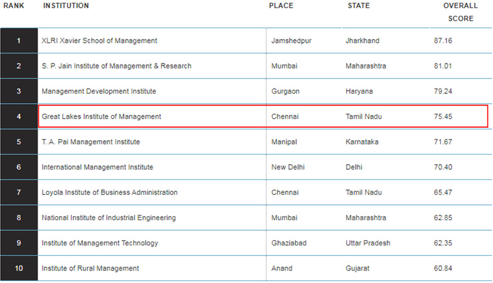
Task: Click the Uttar Pradesh state cell
Action: pyautogui.click(x=368, y=243)
